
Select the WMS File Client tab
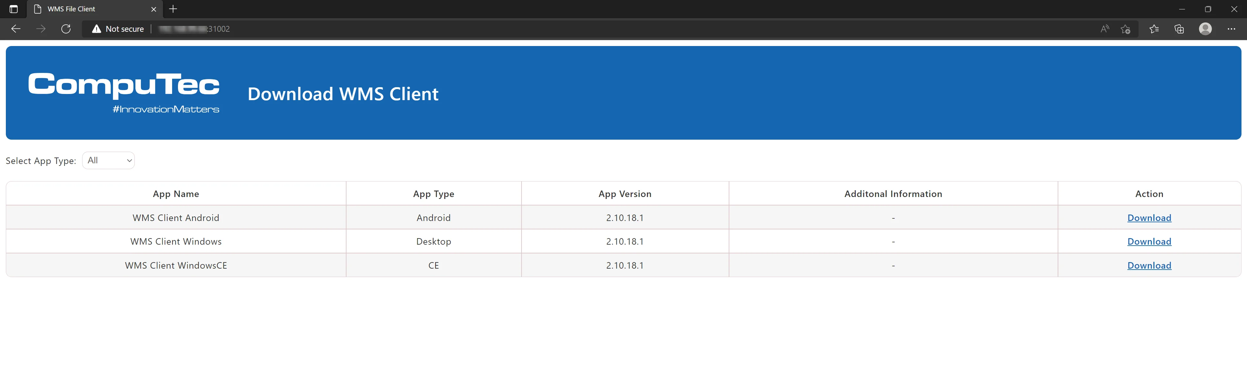95,9
